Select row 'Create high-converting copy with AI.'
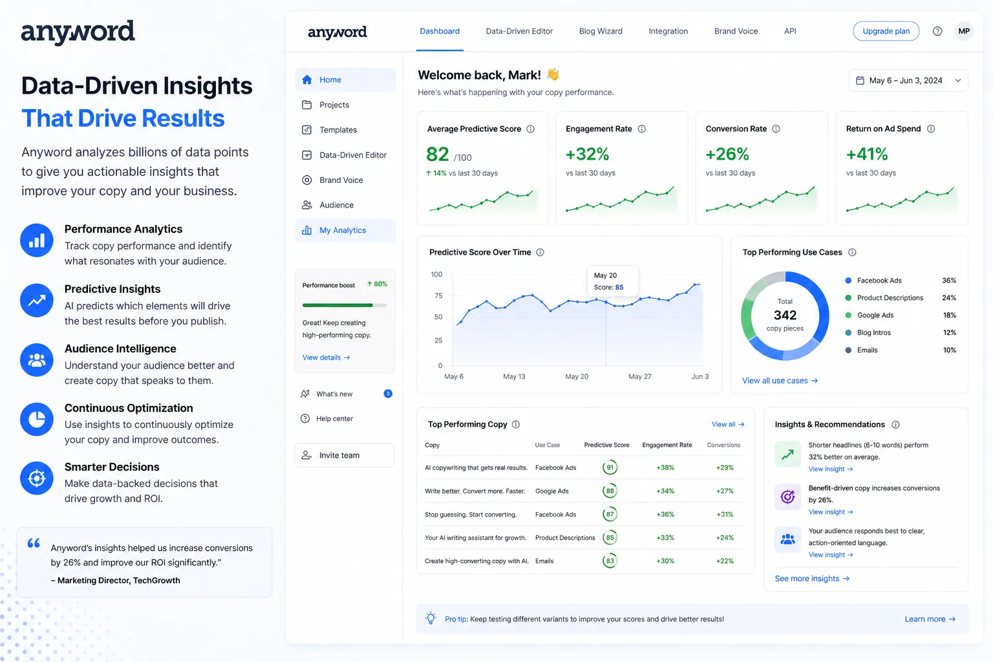The image size is (993, 662). [584, 561]
